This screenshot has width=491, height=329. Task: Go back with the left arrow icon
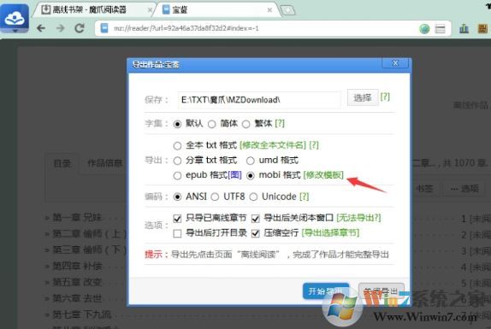pos(41,28)
